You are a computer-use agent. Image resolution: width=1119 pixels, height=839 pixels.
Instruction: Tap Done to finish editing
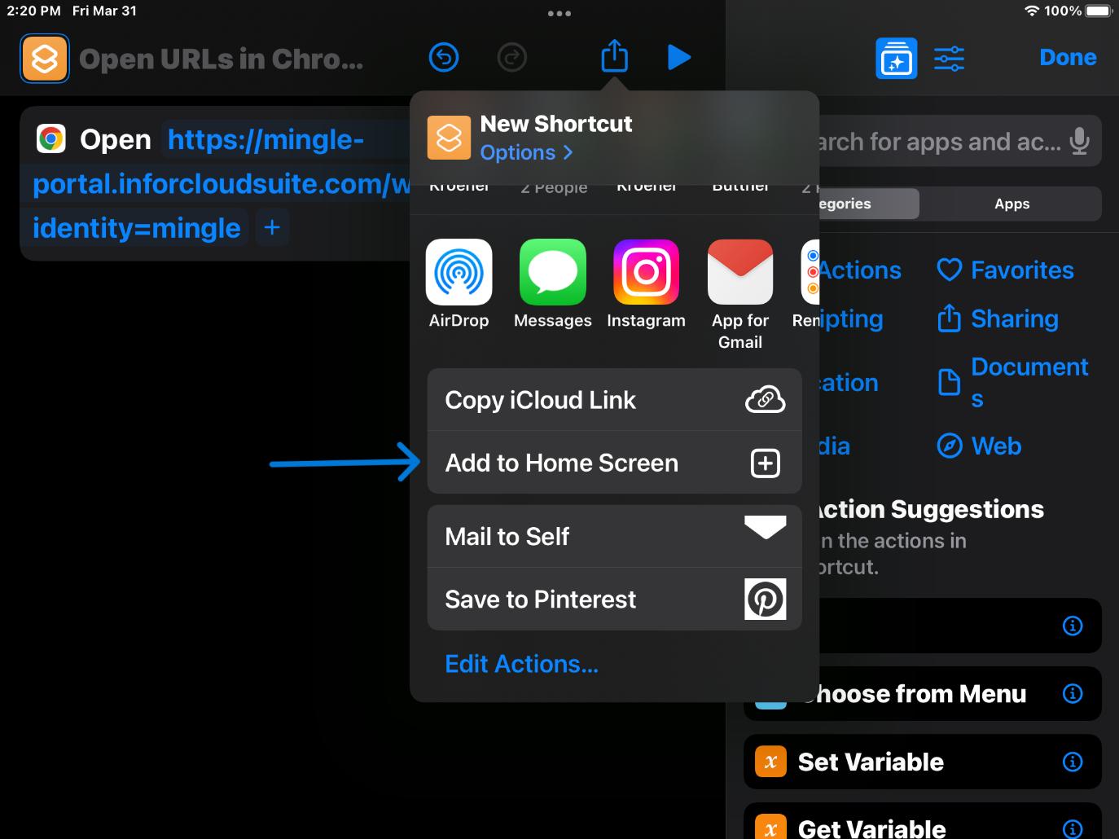1068,58
